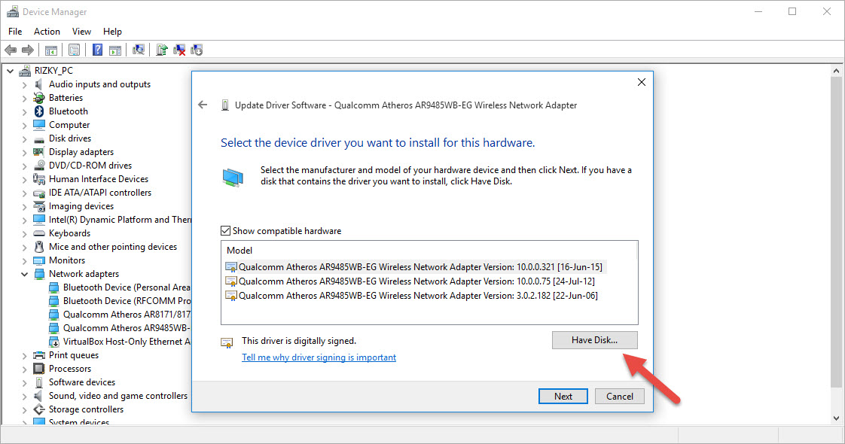Viewport: 845px width, 444px height.
Task: Go back using the wizard's back arrow
Action: tap(202, 105)
